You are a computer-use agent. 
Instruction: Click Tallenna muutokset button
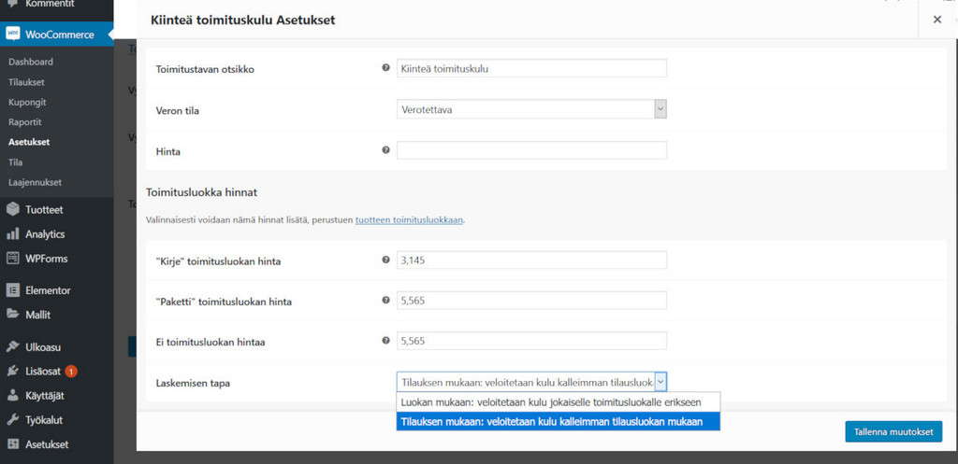point(893,431)
